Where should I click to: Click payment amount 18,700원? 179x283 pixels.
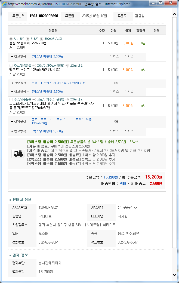click(46, 272)
